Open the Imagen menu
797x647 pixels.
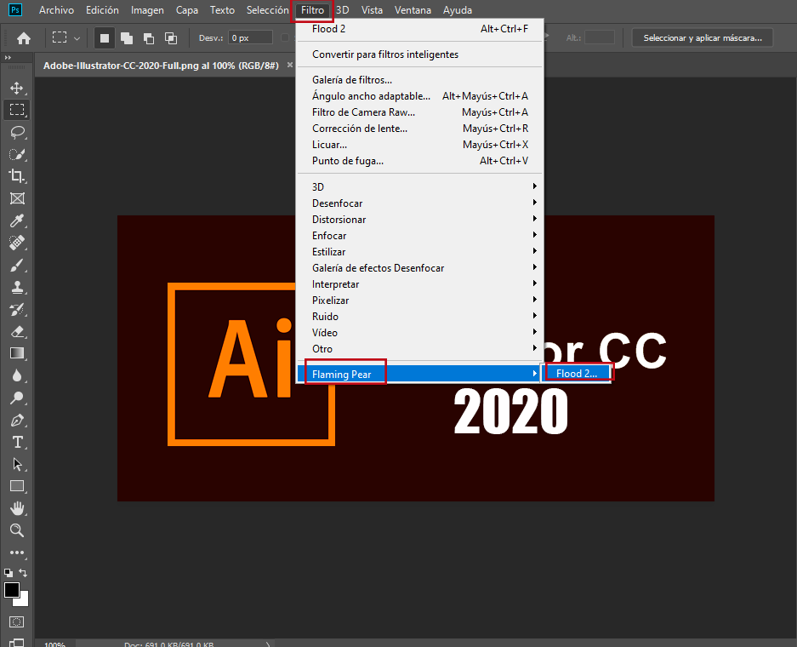pyautogui.click(x=147, y=10)
